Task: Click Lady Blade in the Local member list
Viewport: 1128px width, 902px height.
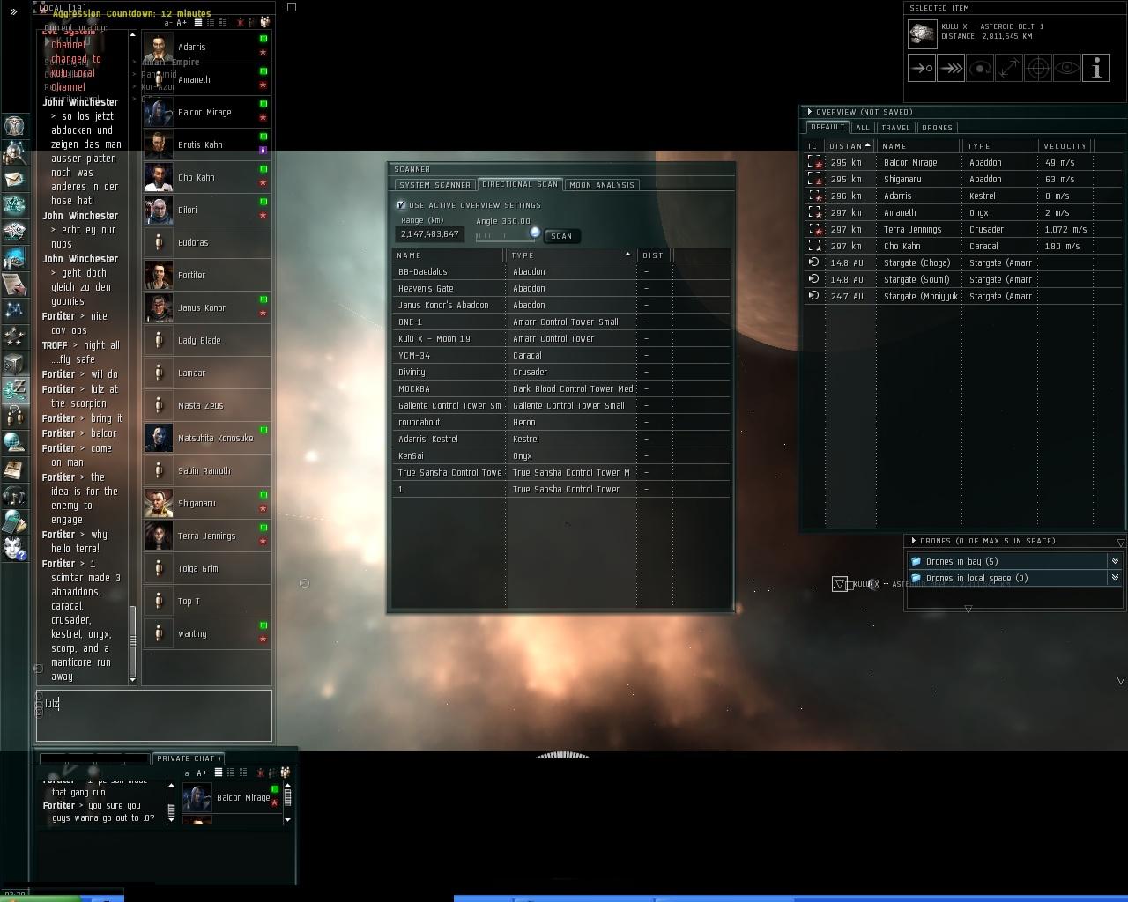Action: pos(206,340)
